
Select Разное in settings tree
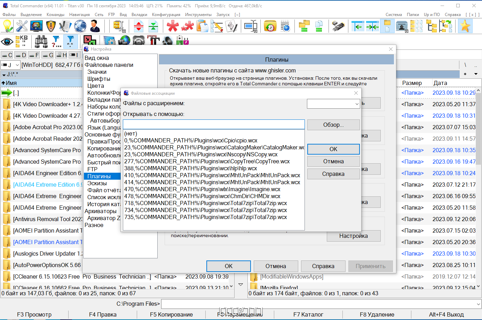click(x=94, y=225)
